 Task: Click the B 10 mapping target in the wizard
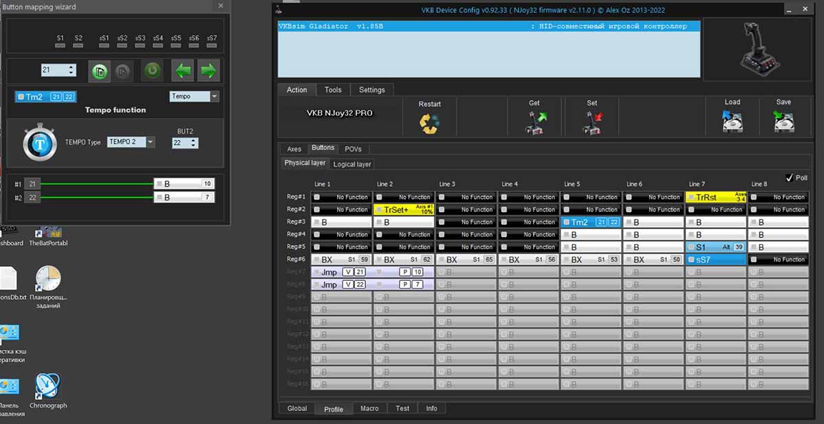coord(184,184)
